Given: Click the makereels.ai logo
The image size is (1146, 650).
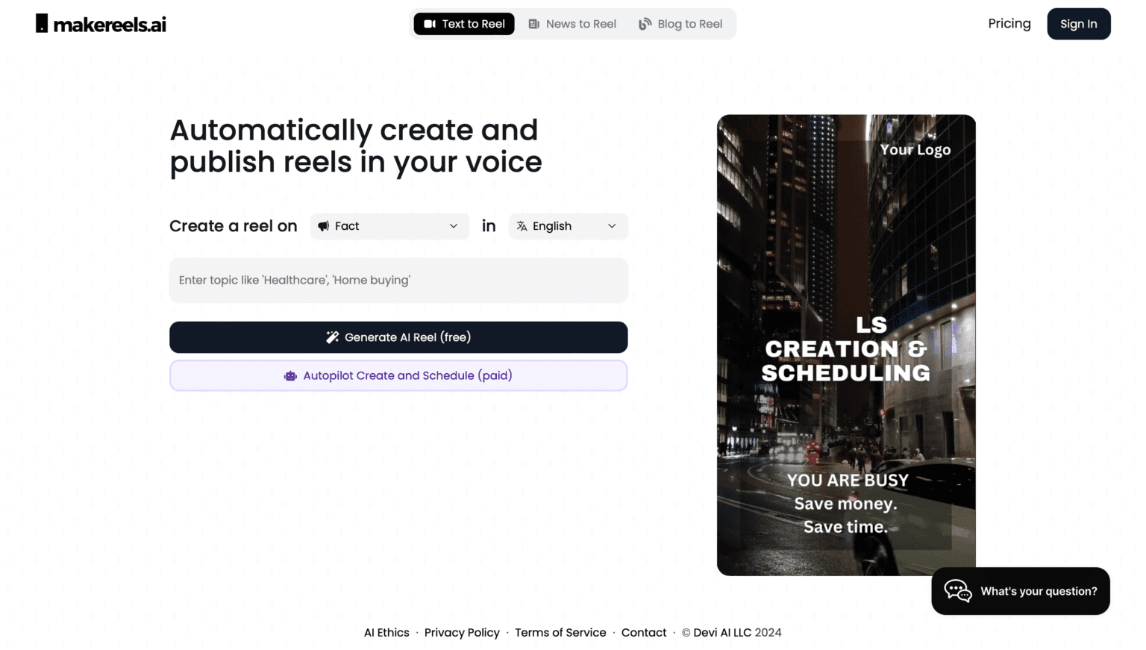Looking at the screenshot, I should (100, 23).
